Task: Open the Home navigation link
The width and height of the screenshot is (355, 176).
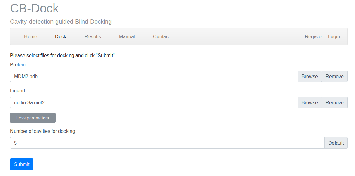Action: [x=30, y=36]
